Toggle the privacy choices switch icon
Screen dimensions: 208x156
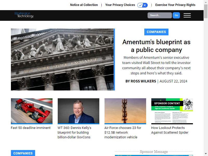(142, 5)
